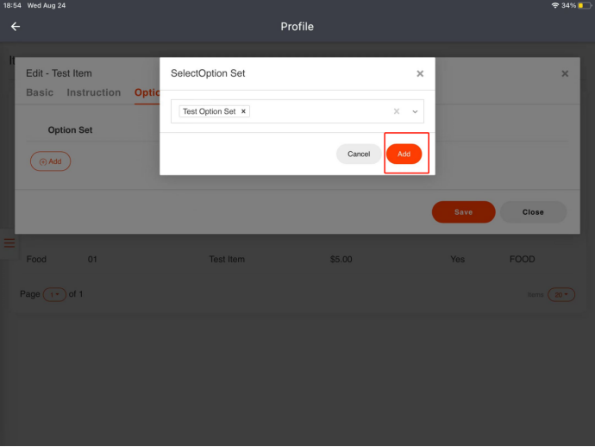Change the items per page dropdown
The width and height of the screenshot is (595, 447).
(561, 294)
